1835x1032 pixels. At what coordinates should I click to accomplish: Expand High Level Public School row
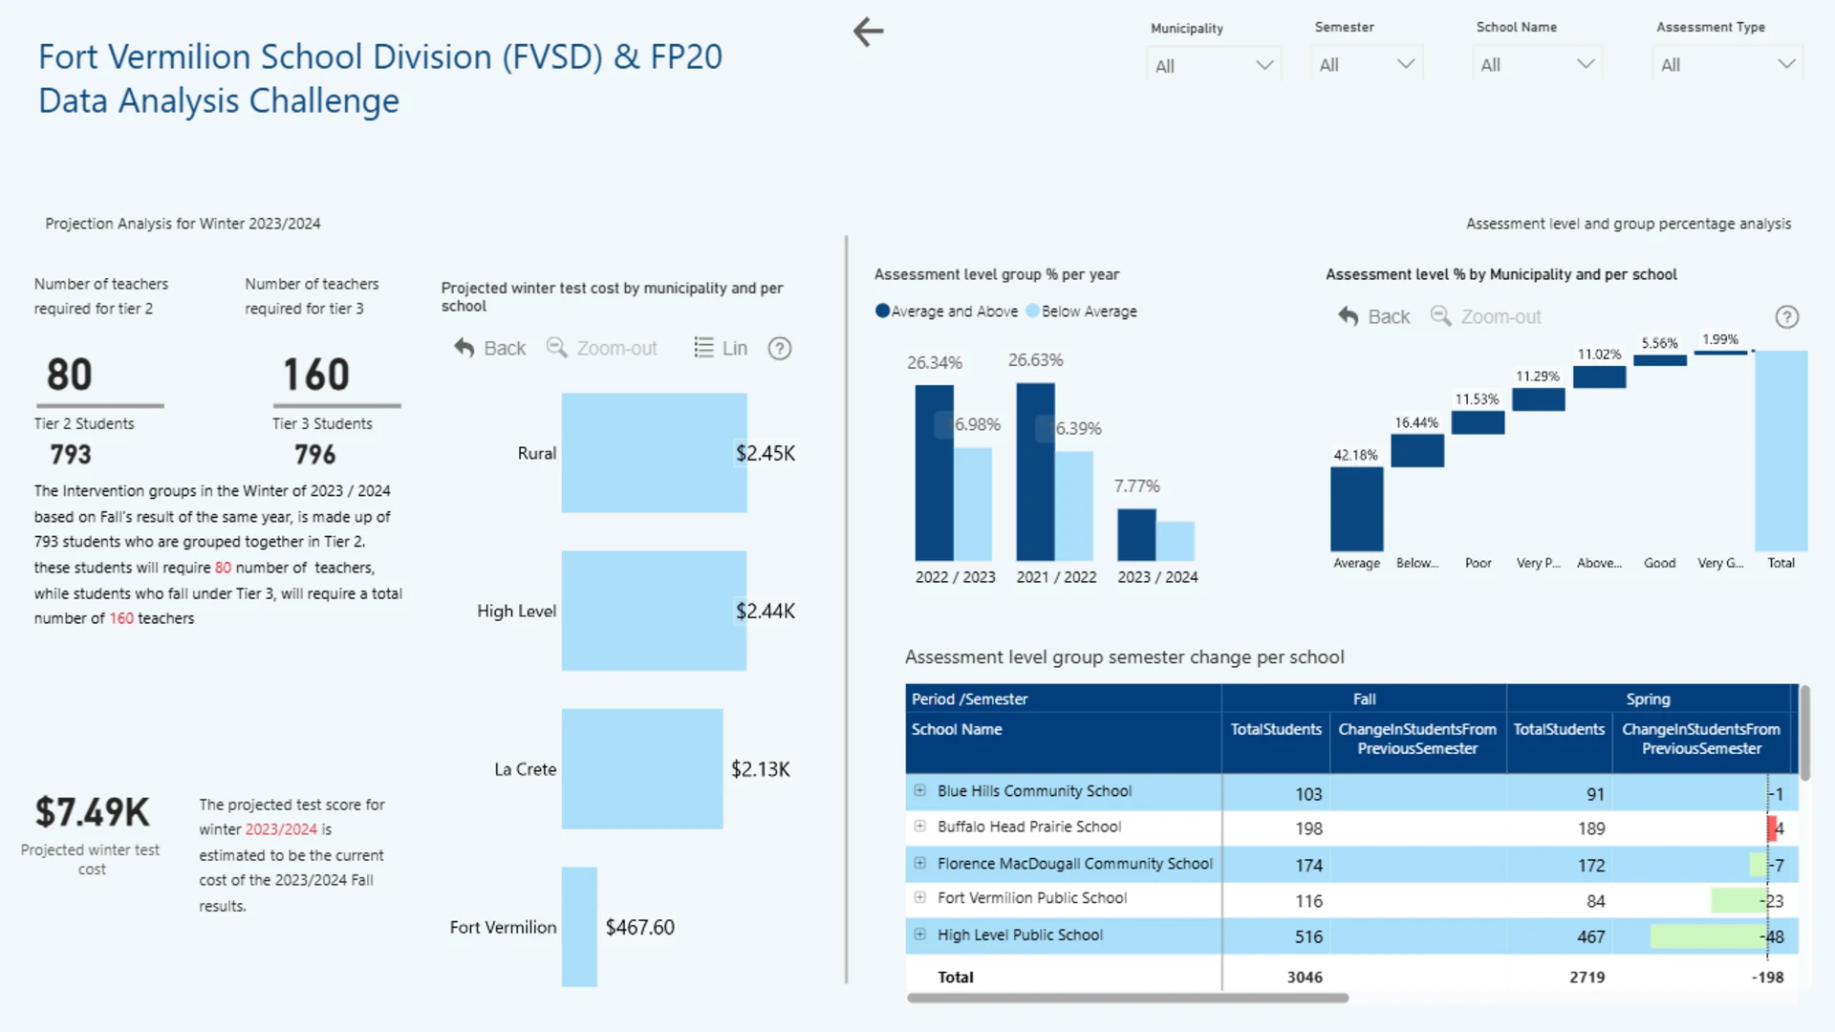919,935
